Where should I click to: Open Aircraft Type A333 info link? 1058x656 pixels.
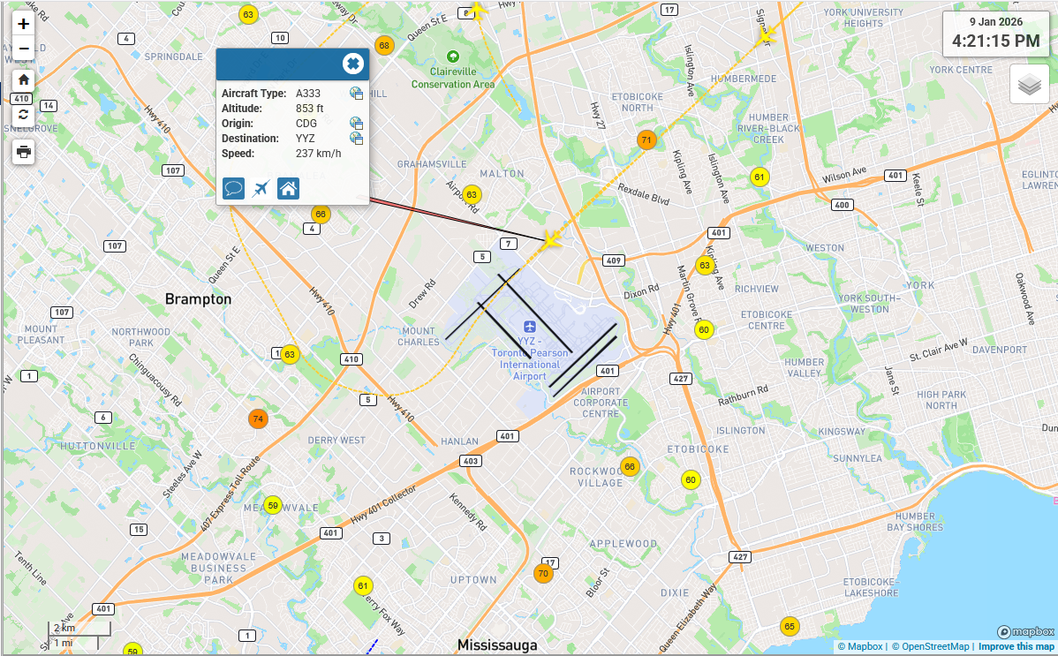[x=356, y=94]
